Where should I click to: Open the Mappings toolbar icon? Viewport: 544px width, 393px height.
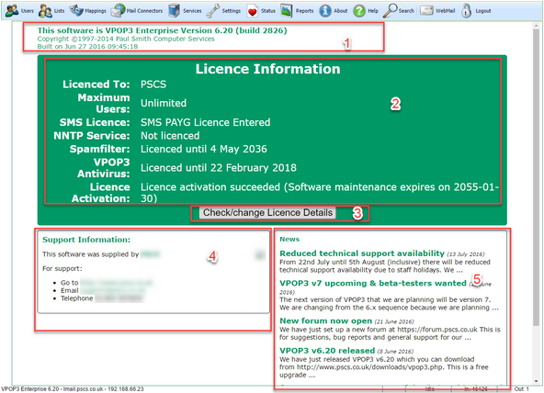pos(76,11)
